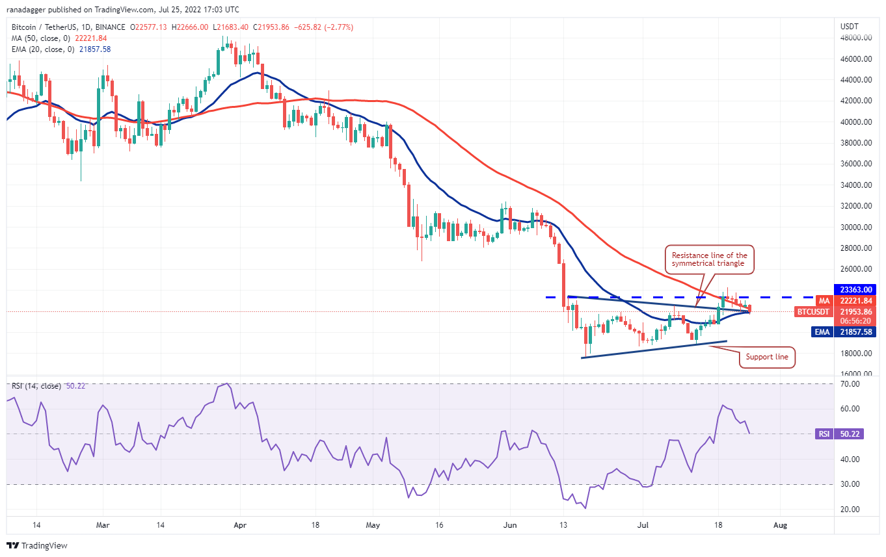
Task: Click the resistance line annotation callout
Action: click(x=709, y=260)
